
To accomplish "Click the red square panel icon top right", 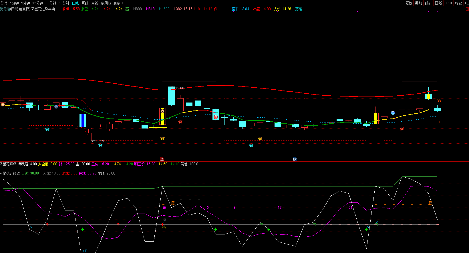I will [467, 9].
